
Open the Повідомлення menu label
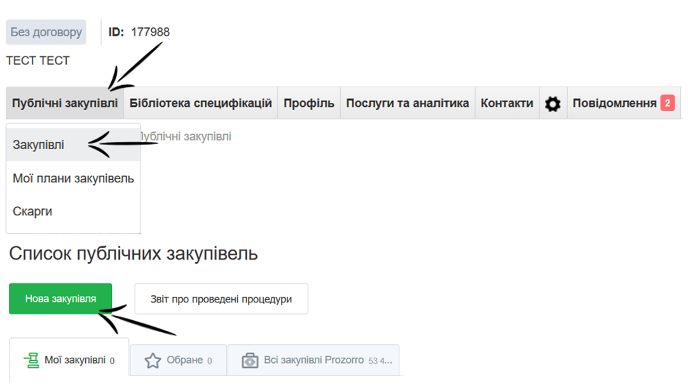pos(614,103)
